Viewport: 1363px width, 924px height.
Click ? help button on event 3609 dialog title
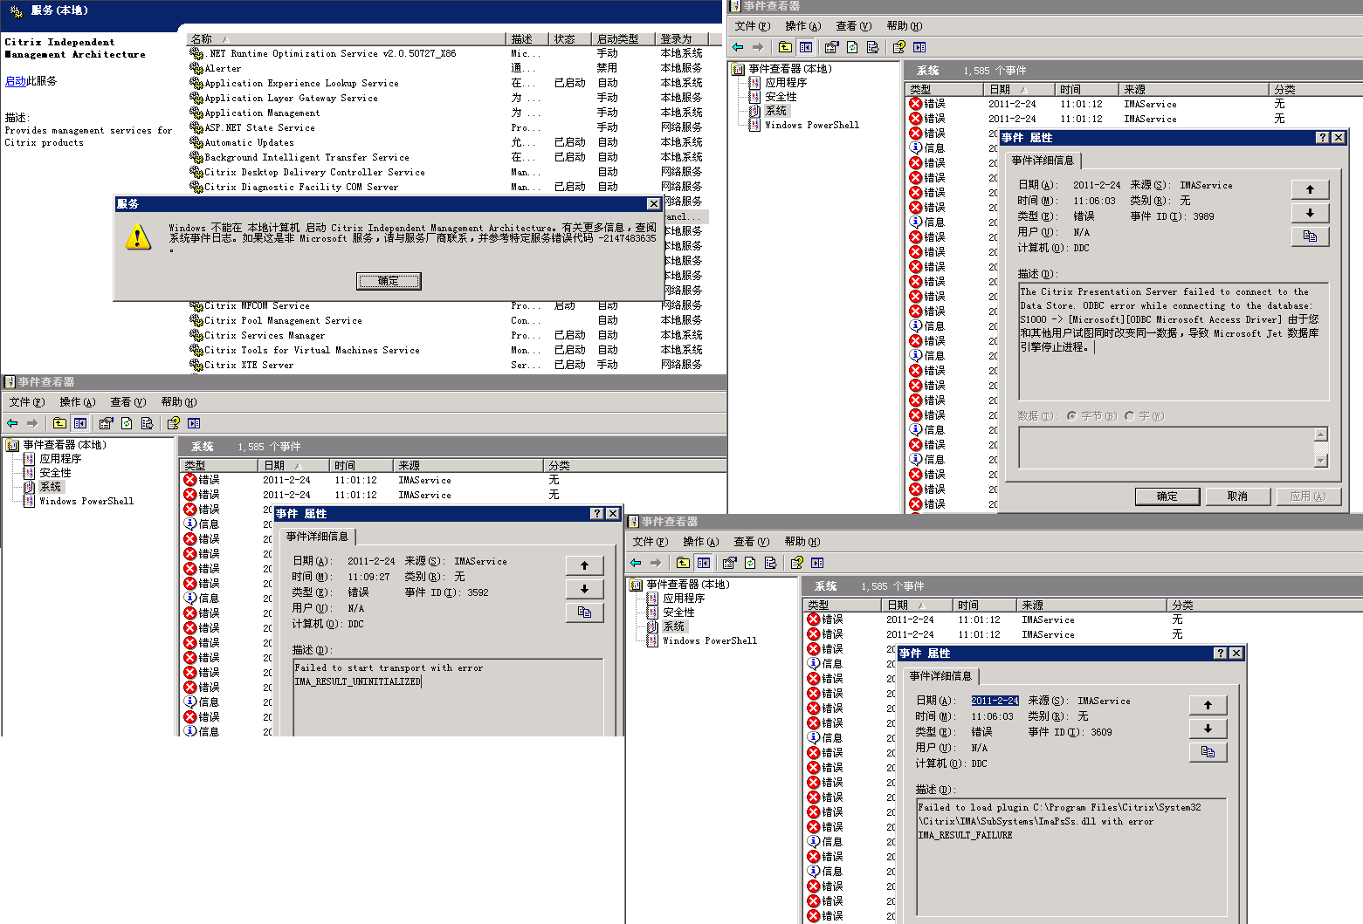click(x=1221, y=654)
